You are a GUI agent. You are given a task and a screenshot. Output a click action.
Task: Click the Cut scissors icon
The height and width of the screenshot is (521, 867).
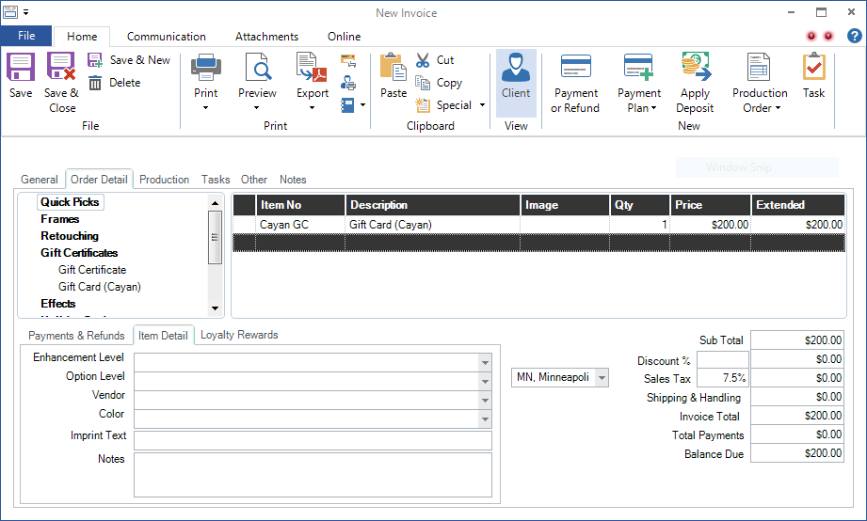423,59
